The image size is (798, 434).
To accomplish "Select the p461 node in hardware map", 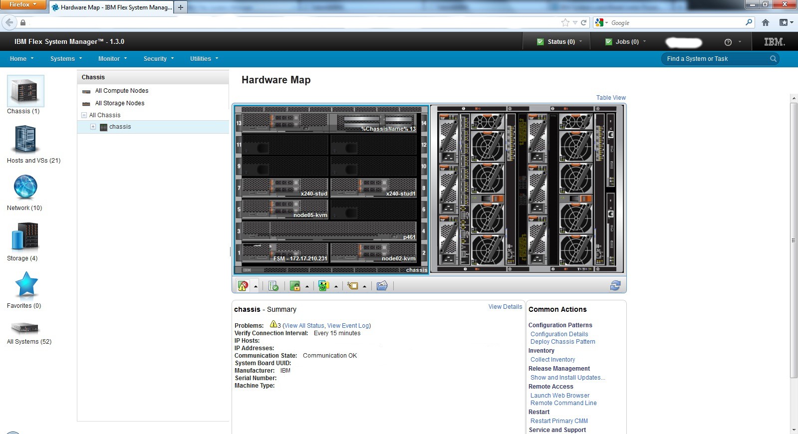I will click(329, 231).
